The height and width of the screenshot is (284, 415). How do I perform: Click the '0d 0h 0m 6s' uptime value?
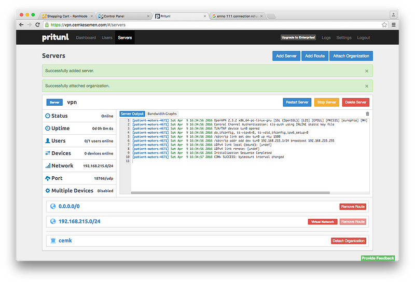[103, 129]
